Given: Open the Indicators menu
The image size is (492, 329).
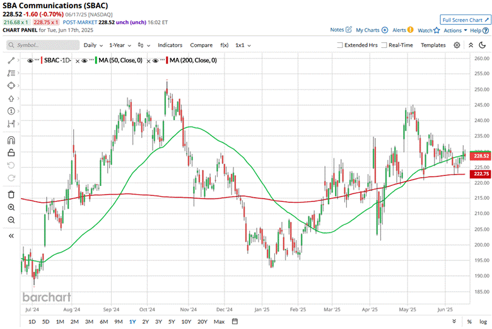Looking at the screenshot, I should click(170, 45).
